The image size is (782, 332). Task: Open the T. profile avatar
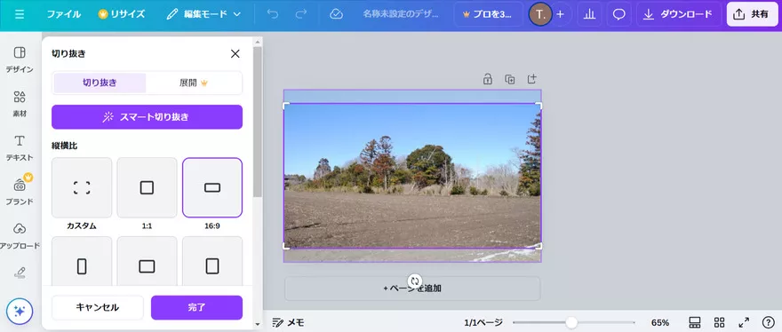pyautogui.click(x=539, y=14)
